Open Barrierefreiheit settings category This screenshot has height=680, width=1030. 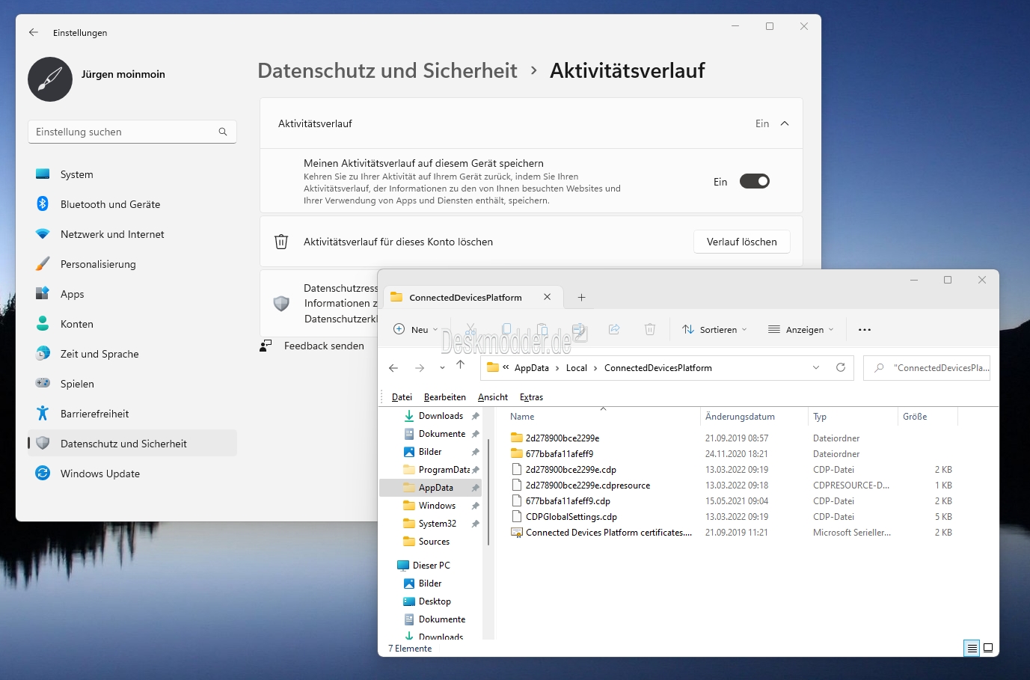pyautogui.click(x=132, y=414)
